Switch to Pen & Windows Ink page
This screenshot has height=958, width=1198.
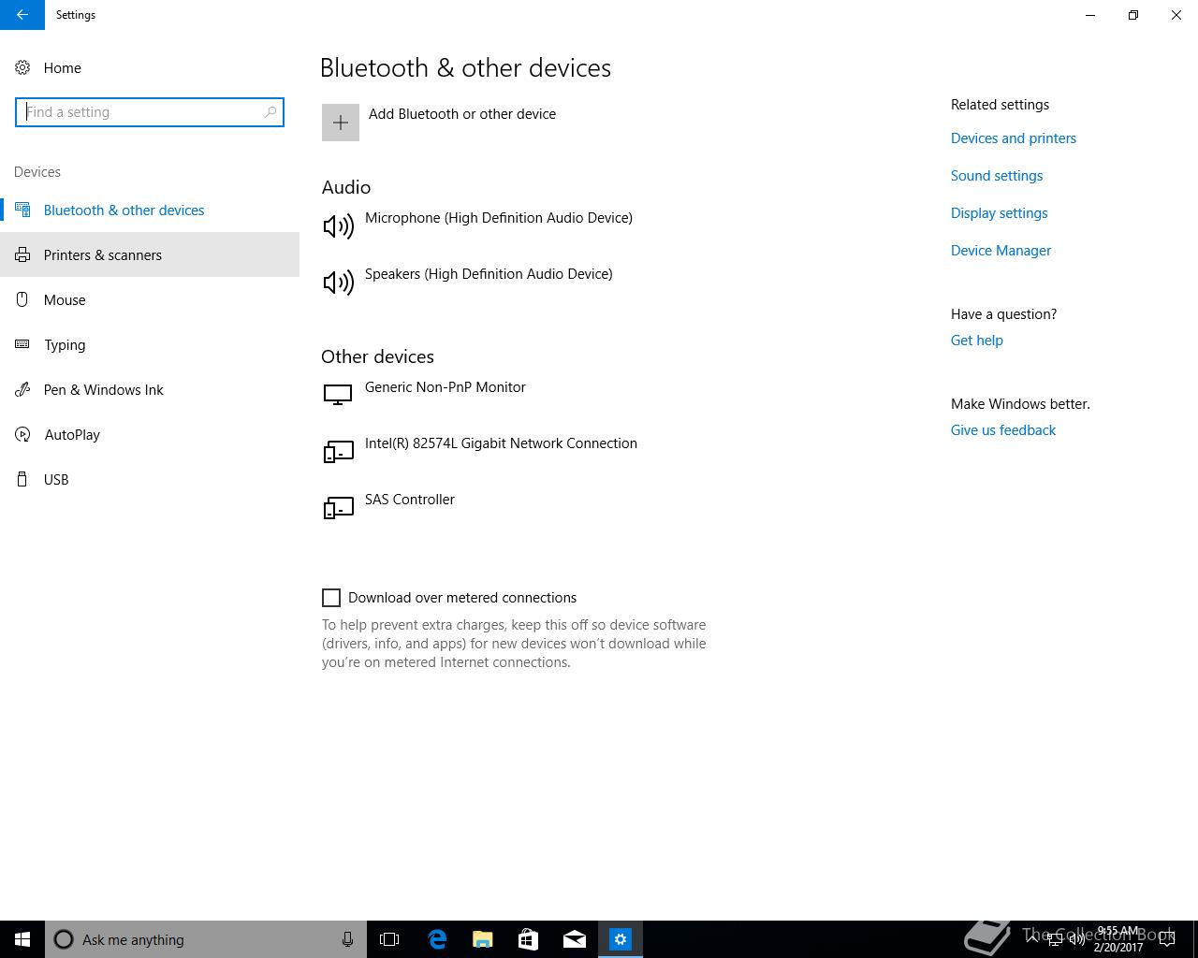pos(150,389)
